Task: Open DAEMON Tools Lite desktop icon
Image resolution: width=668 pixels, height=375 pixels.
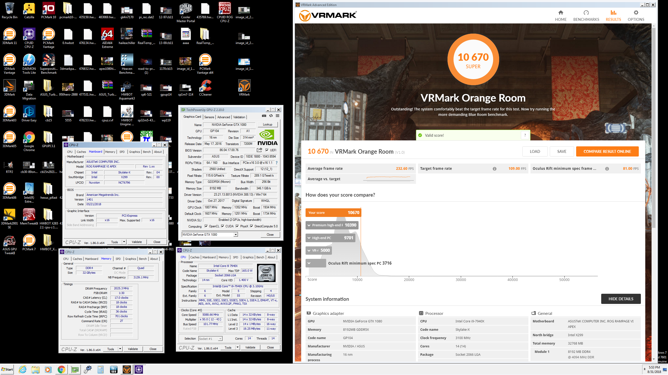Action: click(x=29, y=64)
